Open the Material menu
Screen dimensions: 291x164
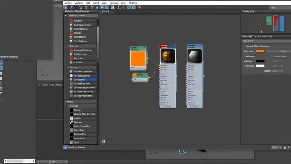[x=79, y=3]
